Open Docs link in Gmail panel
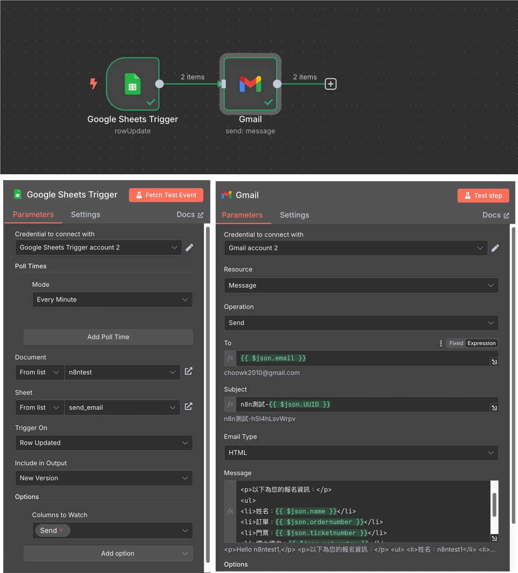The width and height of the screenshot is (518, 573). coord(496,215)
